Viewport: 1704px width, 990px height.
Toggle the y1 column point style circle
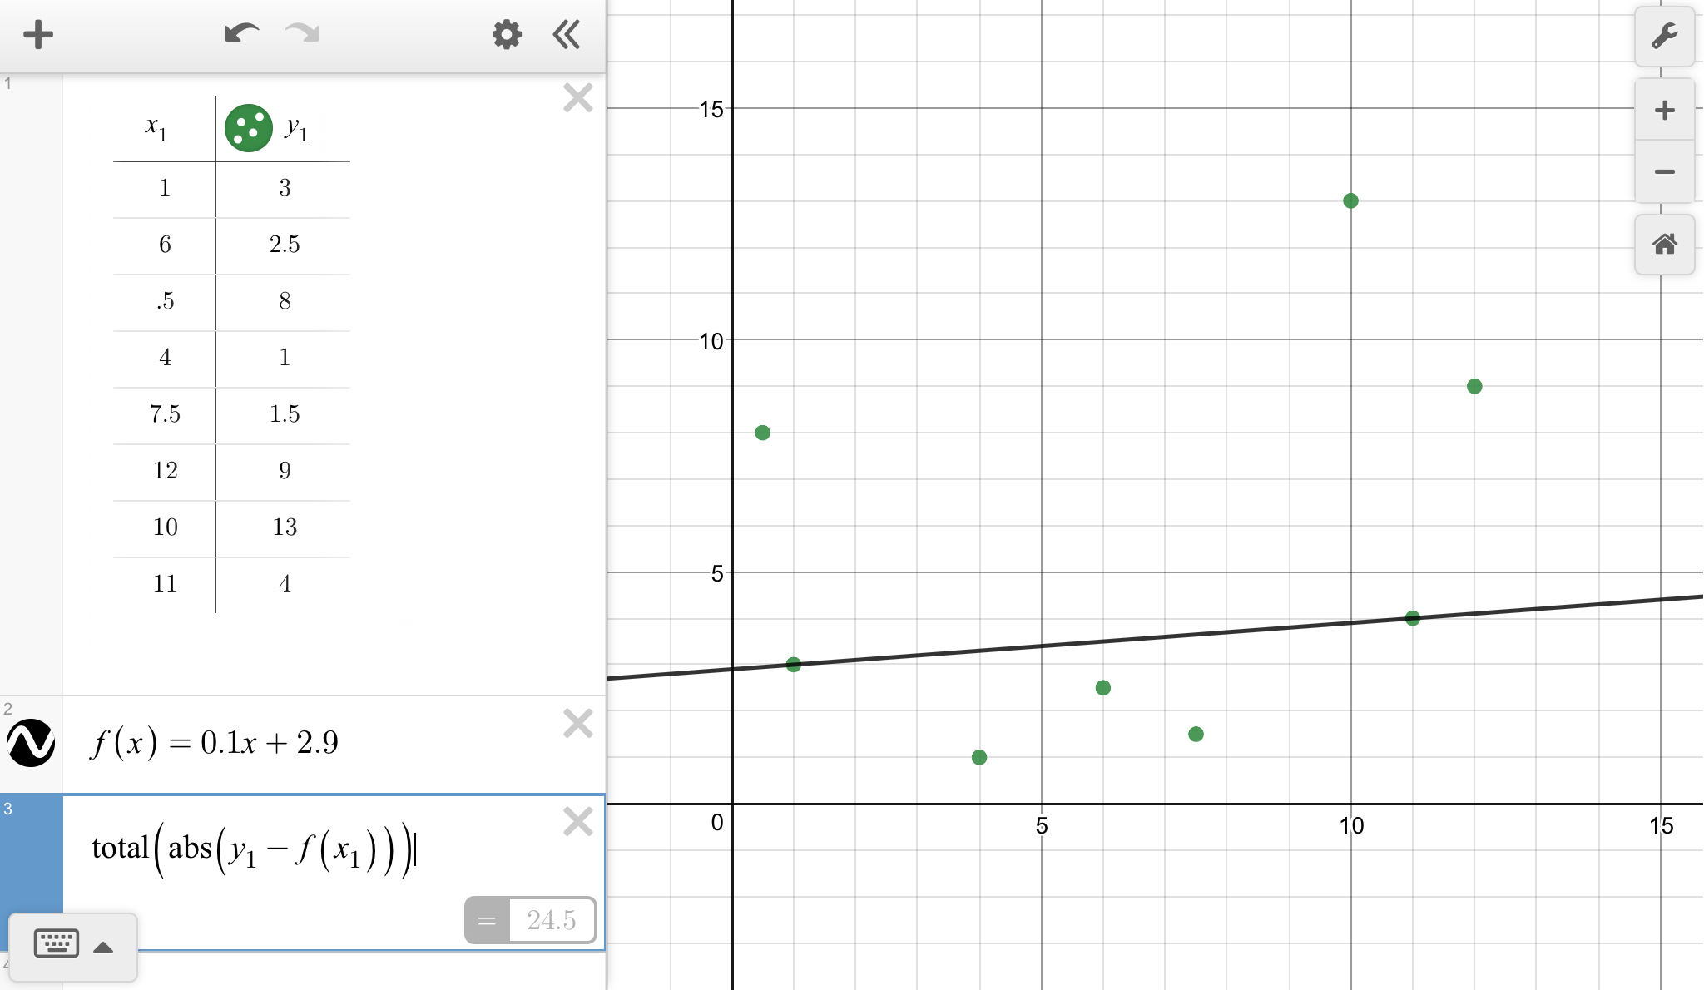point(248,128)
